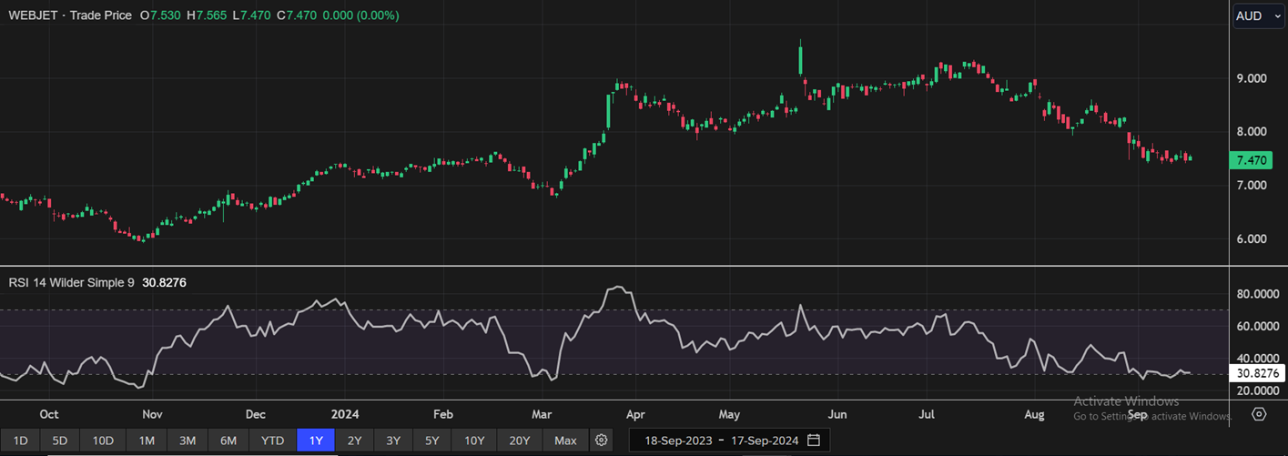Image resolution: width=1288 pixels, height=456 pixels.
Task: Switch chart to 3M range
Action: (x=188, y=441)
